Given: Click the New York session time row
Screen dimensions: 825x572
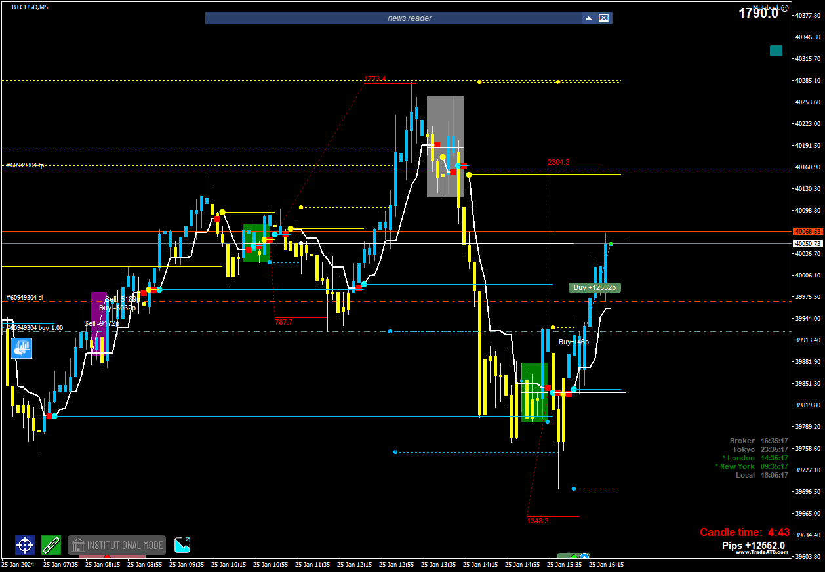Looking at the screenshot, I should [752, 466].
